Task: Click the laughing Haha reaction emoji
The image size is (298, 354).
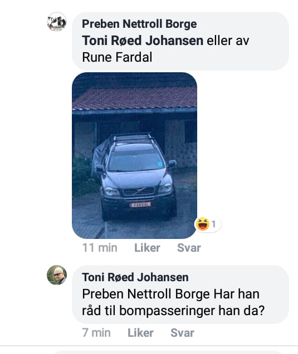Action: [202, 224]
